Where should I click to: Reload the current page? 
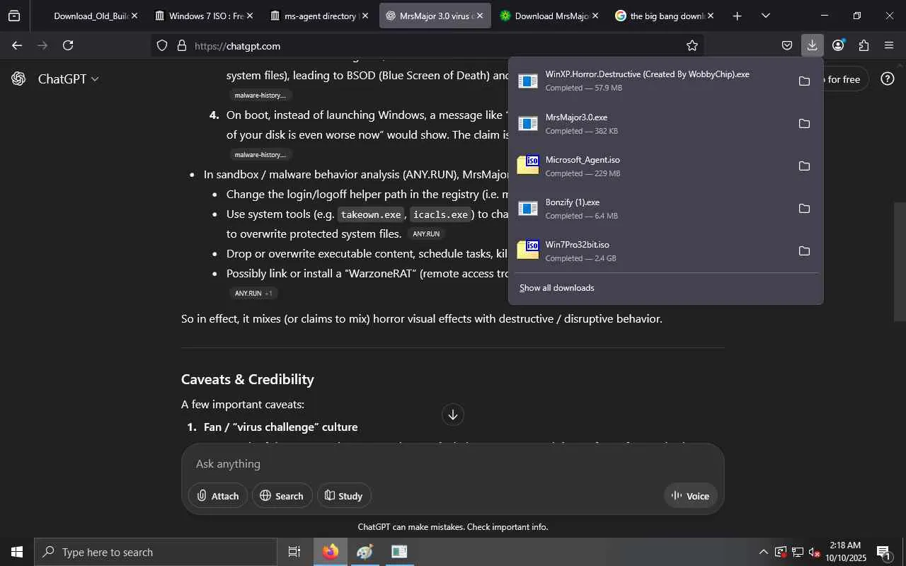click(x=68, y=46)
